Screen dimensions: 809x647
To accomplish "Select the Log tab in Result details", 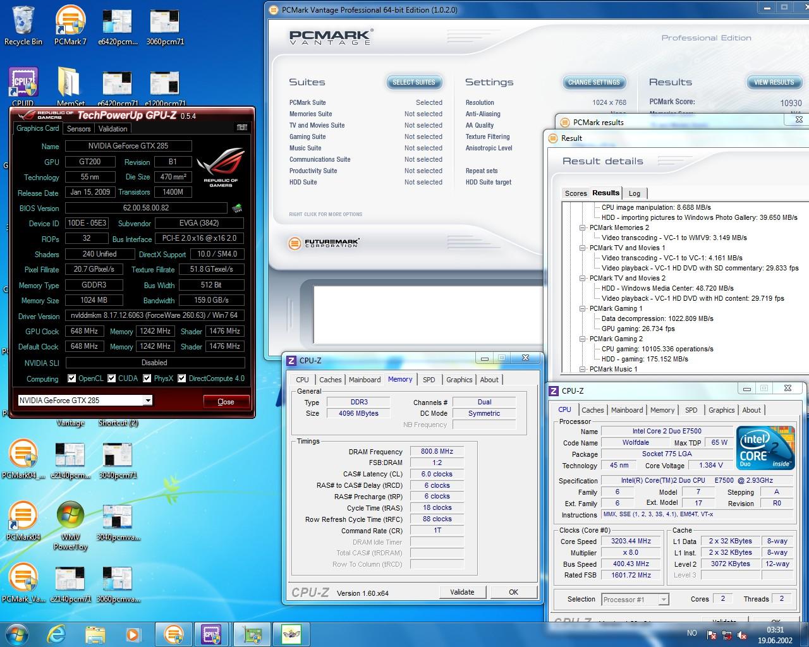I will point(635,193).
